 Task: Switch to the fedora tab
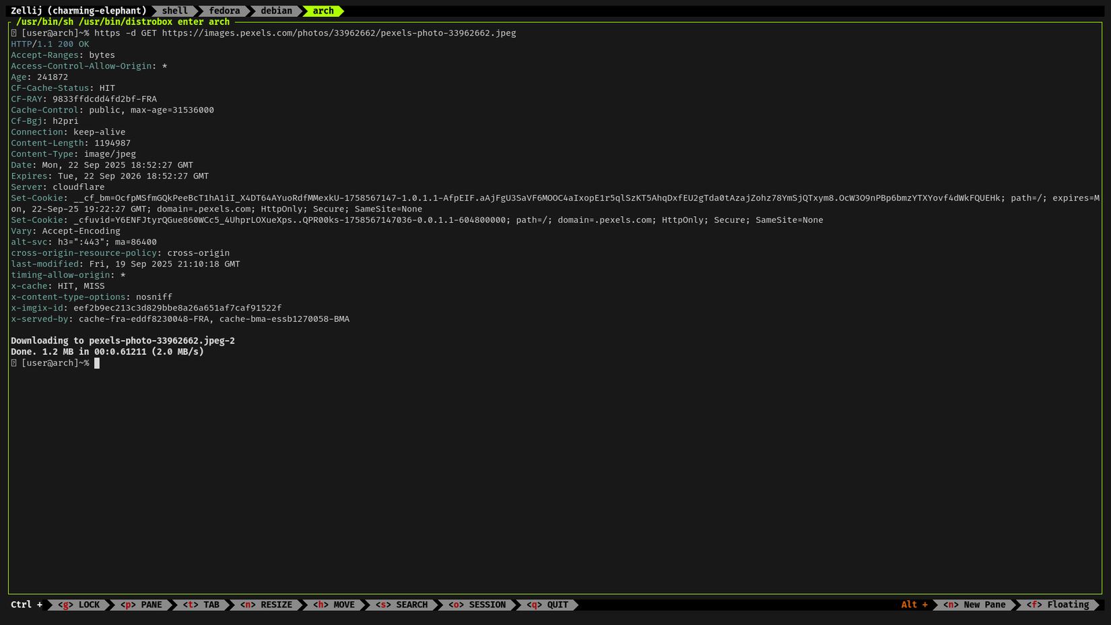(x=224, y=11)
